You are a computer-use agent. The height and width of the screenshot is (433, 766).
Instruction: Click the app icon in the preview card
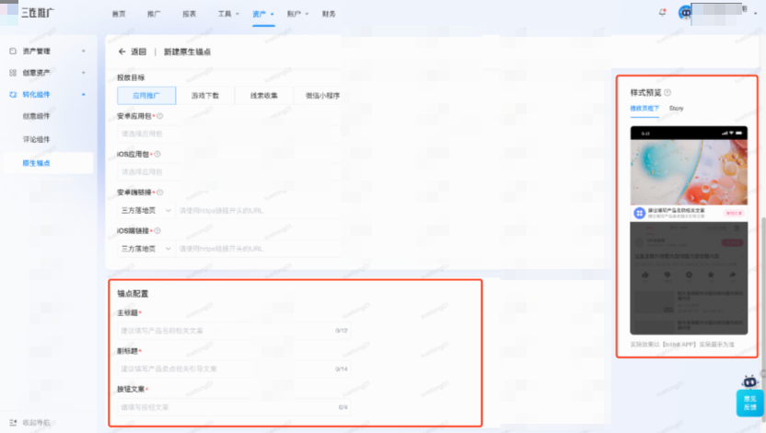pos(640,213)
